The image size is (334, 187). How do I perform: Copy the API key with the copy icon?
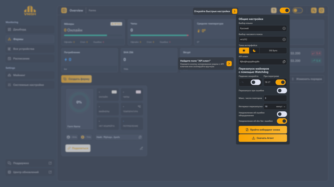[x=284, y=62]
